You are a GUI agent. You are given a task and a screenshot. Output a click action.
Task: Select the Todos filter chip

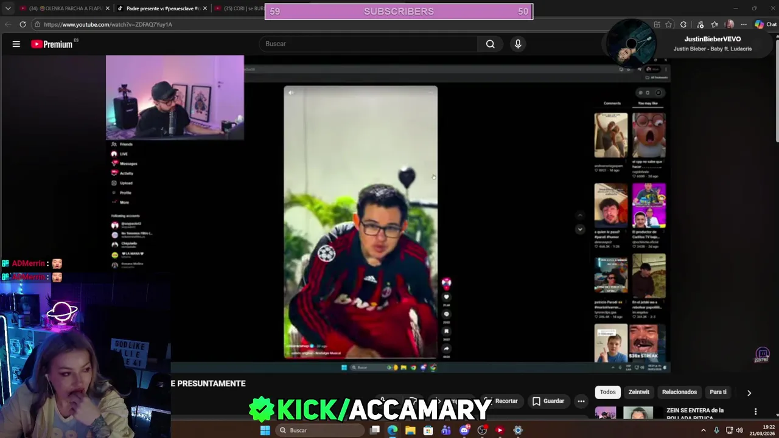coord(607,392)
